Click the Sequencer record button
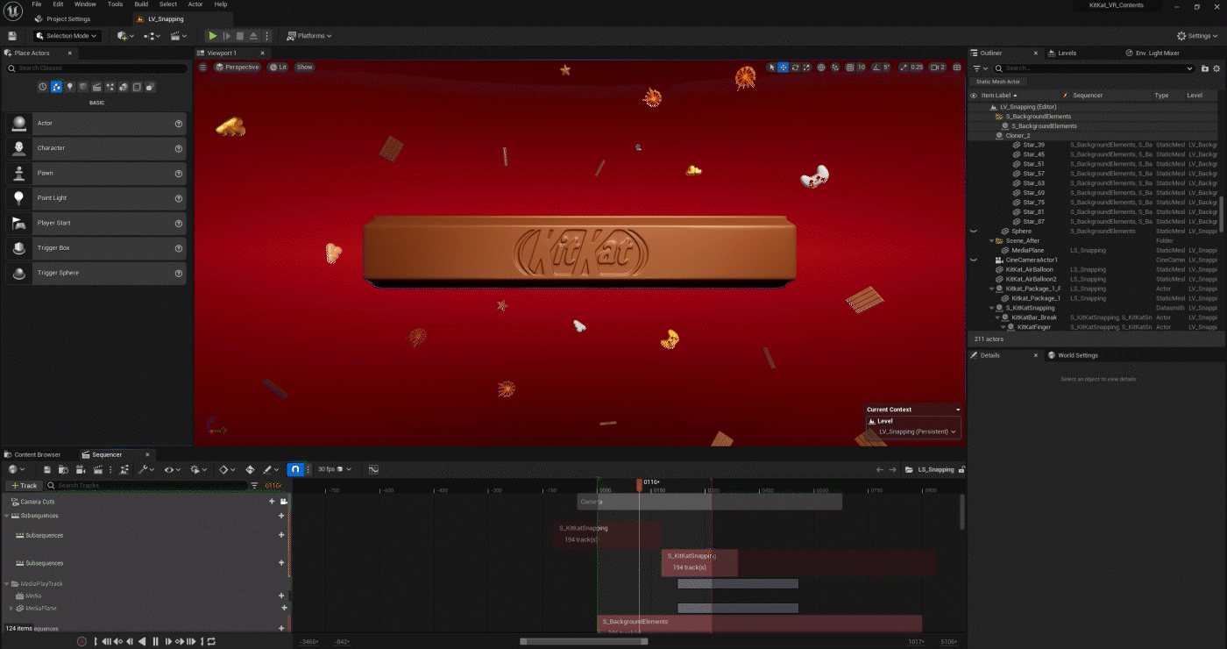 click(82, 642)
